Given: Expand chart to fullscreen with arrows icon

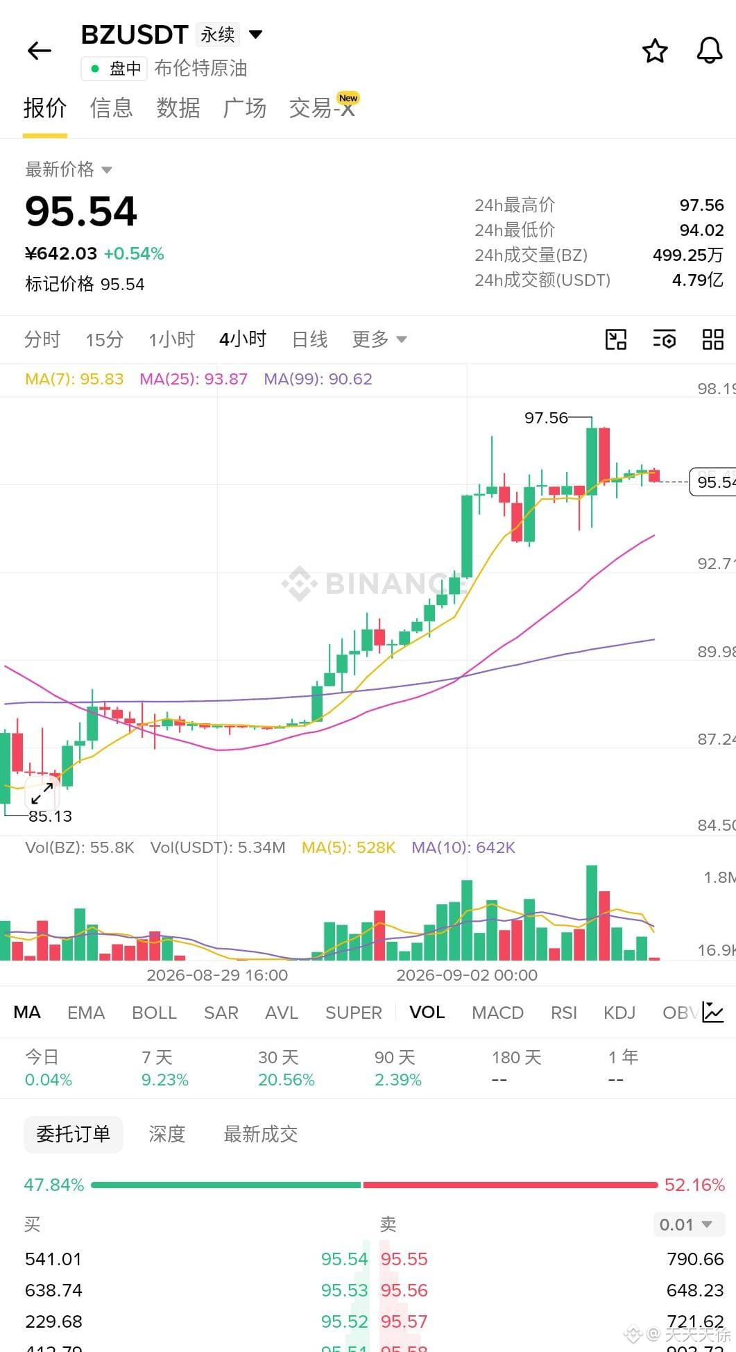Looking at the screenshot, I should coord(42,793).
